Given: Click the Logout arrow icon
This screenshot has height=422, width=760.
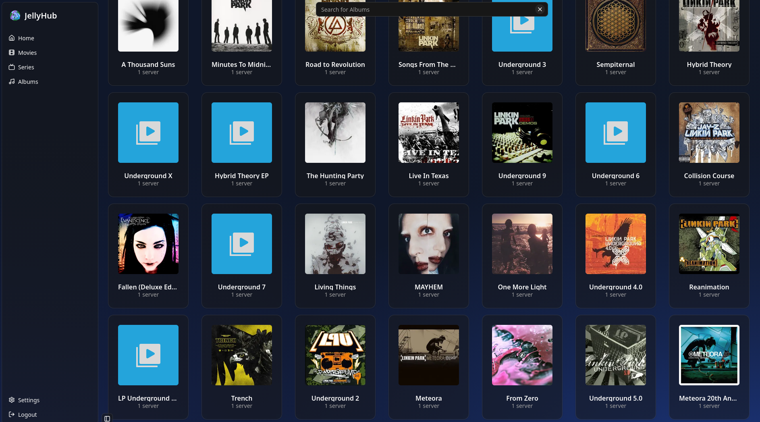Looking at the screenshot, I should tap(12, 414).
